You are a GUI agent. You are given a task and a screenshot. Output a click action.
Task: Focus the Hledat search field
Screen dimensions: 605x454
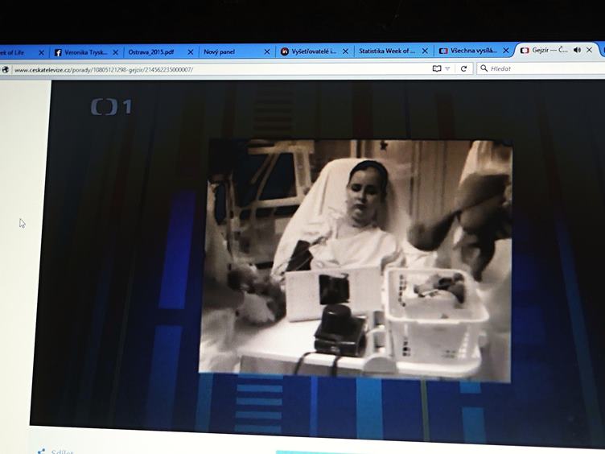click(542, 68)
